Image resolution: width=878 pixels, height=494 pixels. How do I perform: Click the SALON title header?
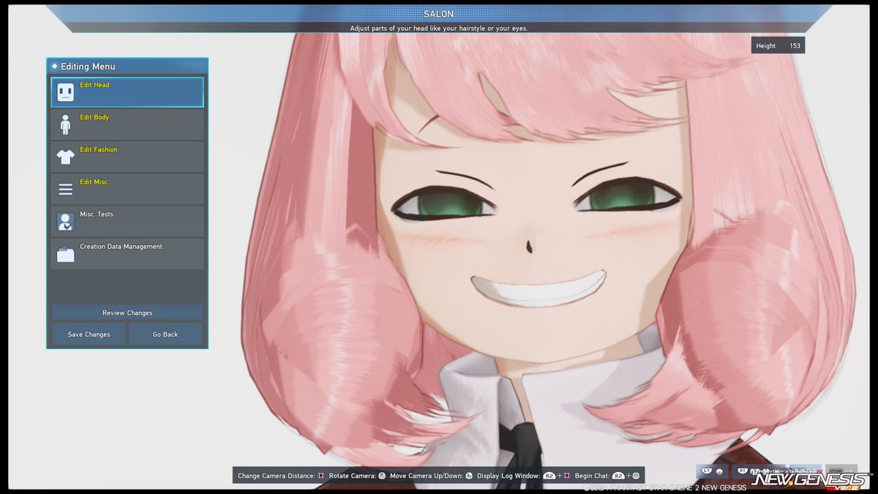coord(438,14)
